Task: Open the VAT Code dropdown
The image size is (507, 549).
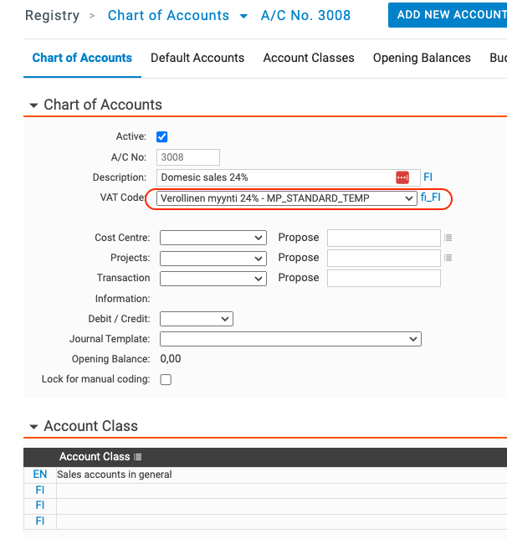Action: pos(286,198)
